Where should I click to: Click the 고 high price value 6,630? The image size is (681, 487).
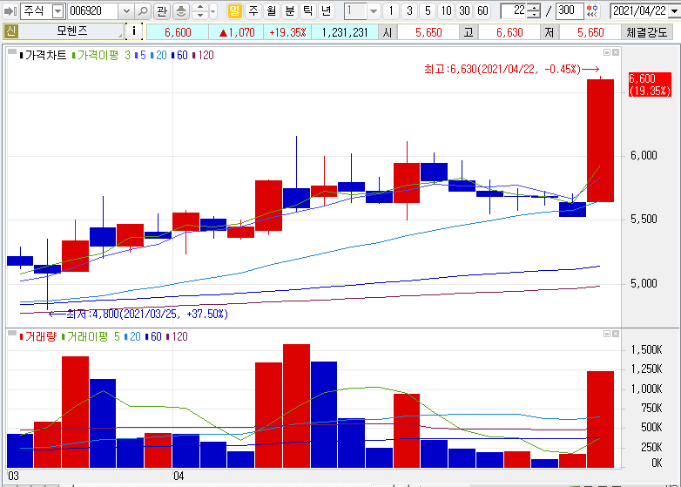point(509,32)
